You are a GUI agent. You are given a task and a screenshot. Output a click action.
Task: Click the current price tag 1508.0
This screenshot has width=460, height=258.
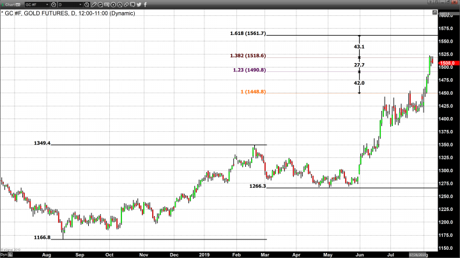tap(447, 63)
